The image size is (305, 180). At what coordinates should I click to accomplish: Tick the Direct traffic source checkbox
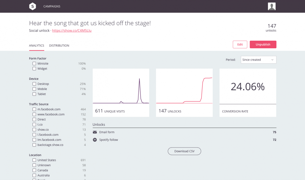coord(34,119)
